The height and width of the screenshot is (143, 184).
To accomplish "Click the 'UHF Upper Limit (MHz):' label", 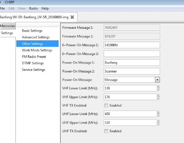I will coord(80,123).
